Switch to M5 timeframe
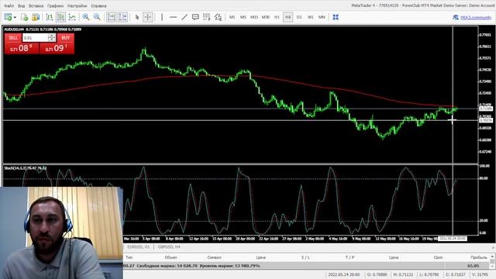 coord(243,17)
